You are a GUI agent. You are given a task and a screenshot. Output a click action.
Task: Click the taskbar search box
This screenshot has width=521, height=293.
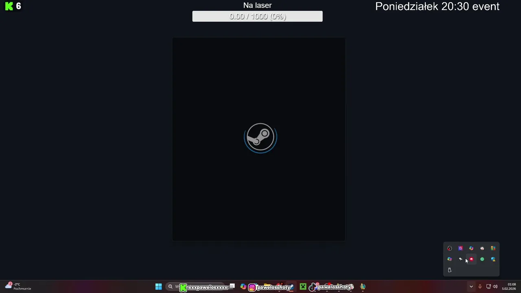coord(195,287)
